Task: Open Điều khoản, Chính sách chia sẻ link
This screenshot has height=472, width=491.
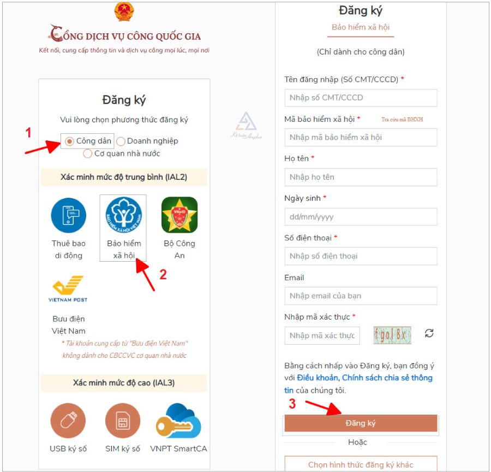Action: coord(358,384)
